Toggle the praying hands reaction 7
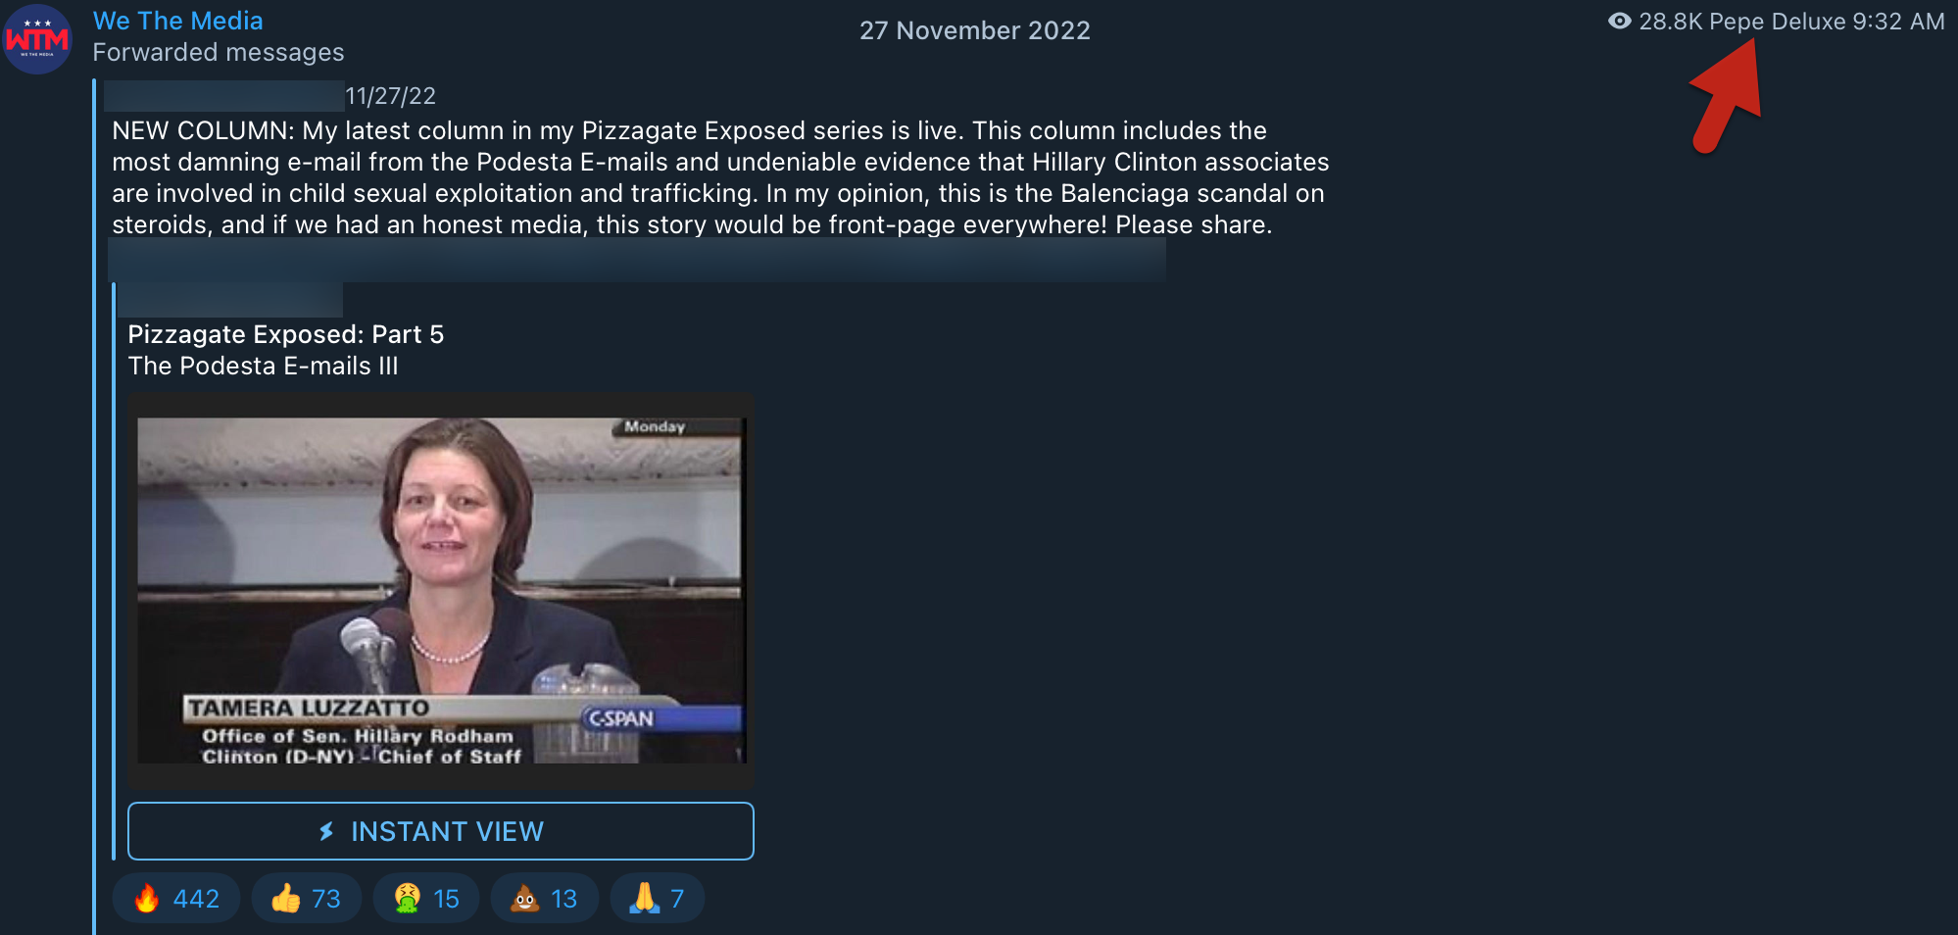This screenshot has width=1958, height=935. point(657,898)
